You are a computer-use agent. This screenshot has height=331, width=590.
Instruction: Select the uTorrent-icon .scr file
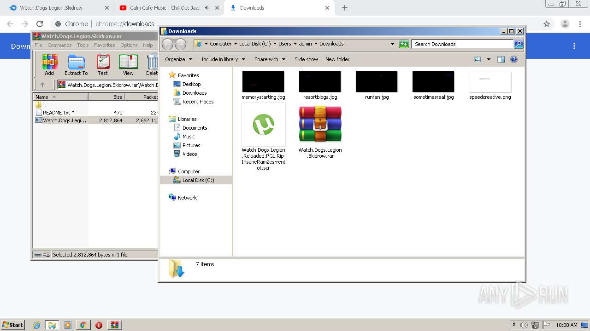264,125
